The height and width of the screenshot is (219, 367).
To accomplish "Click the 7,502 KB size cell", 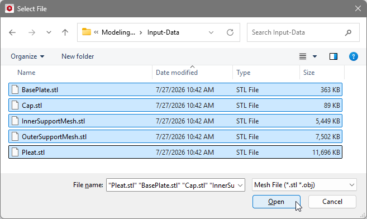I will coord(328,137).
